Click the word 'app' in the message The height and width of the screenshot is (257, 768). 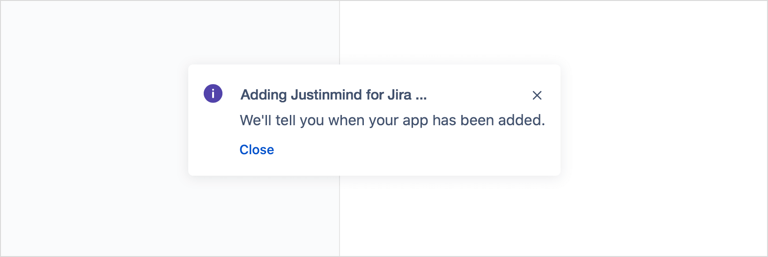pyautogui.click(x=415, y=121)
